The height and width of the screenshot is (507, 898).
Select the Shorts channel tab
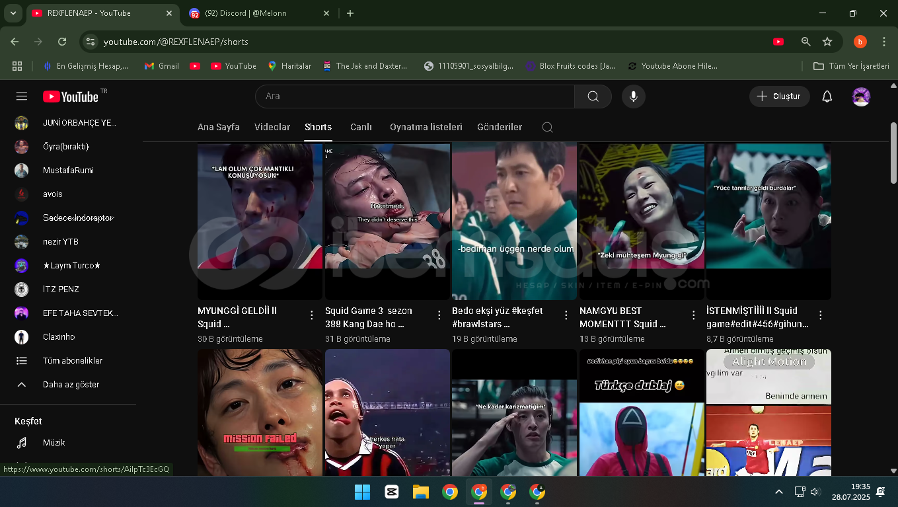click(318, 127)
